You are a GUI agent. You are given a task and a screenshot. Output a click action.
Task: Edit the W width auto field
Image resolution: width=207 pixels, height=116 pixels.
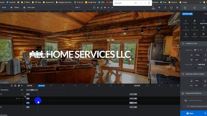198,60
